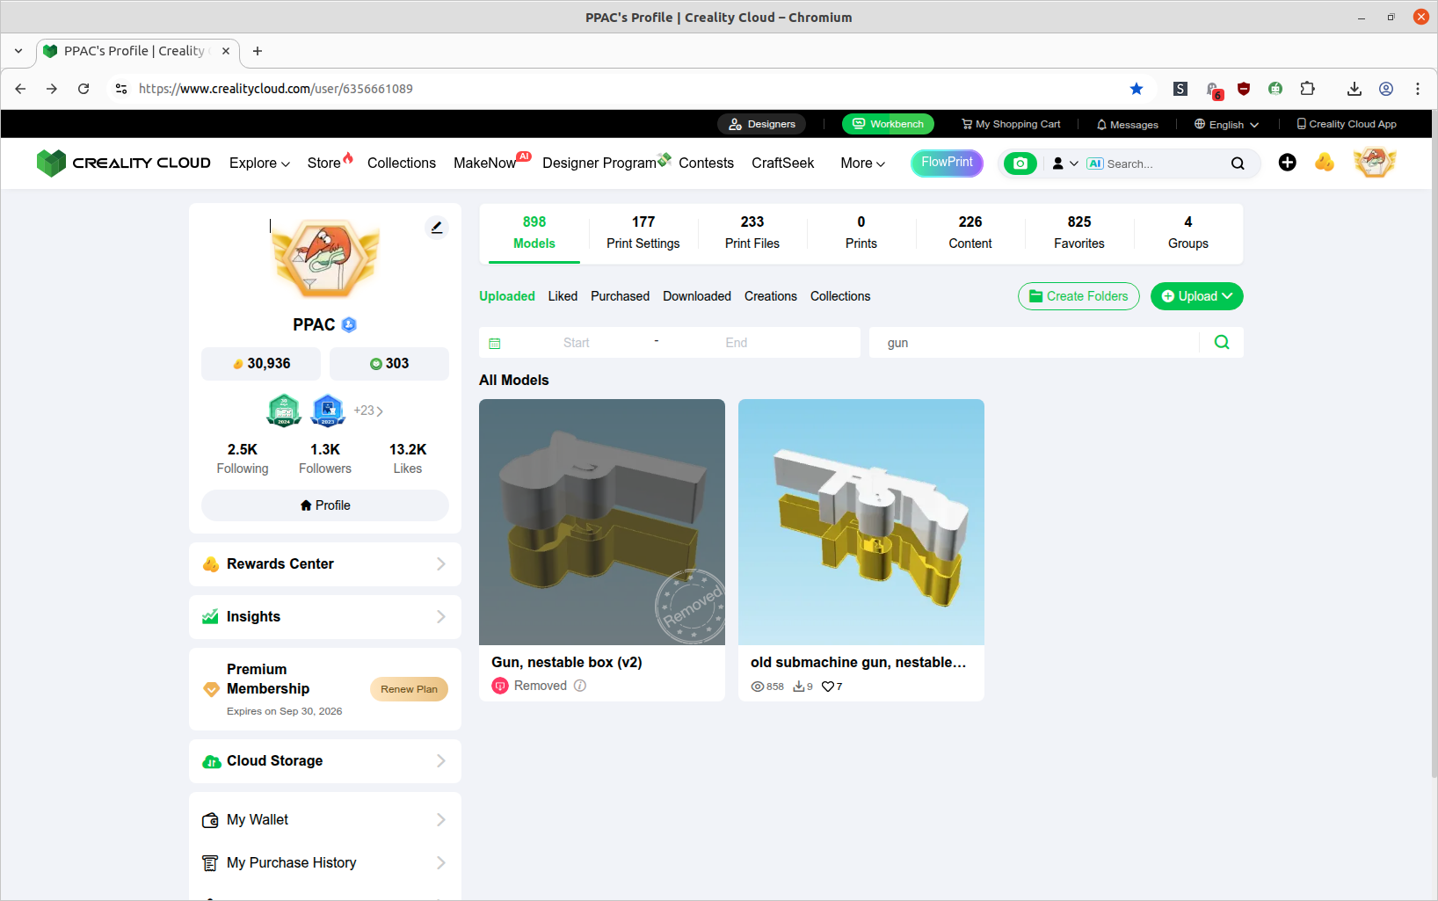This screenshot has height=901, width=1438.
Task: Switch to the Print Files tab
Action: [x=752, y=233]
